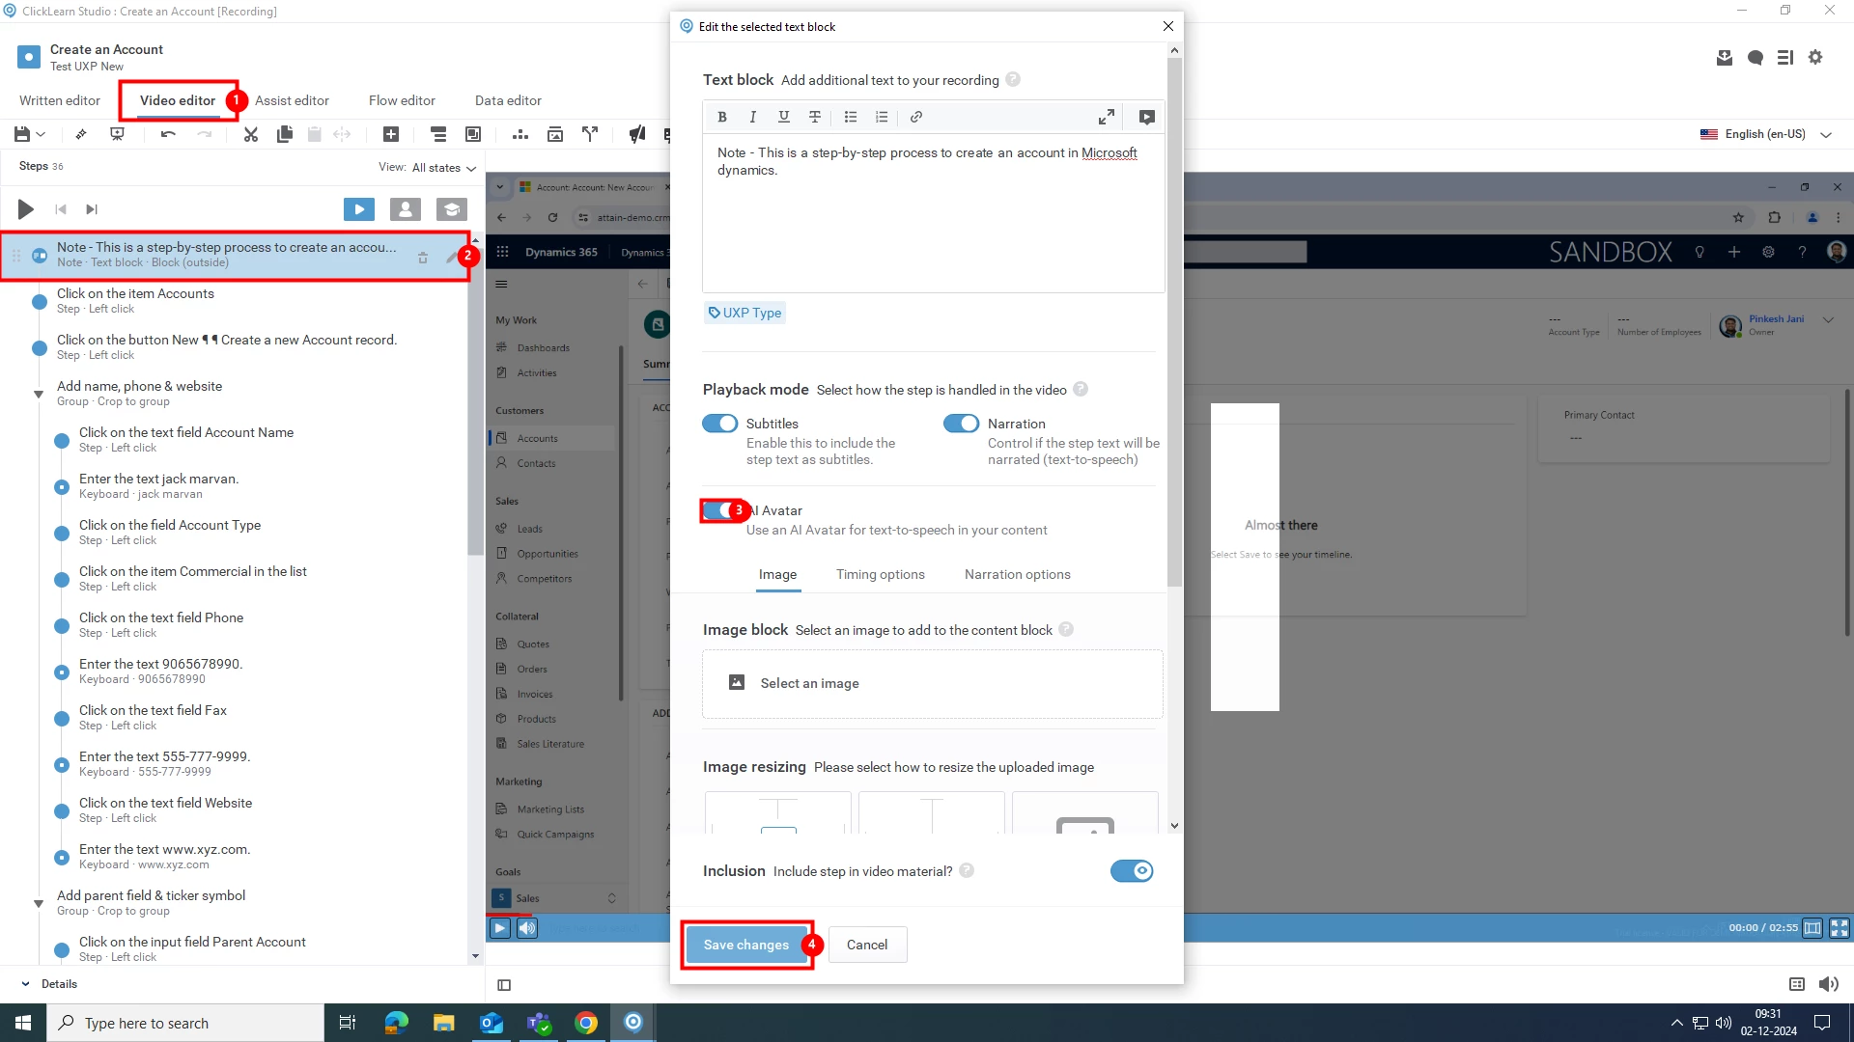Open the English (en-US) language dropdown

1766,134
